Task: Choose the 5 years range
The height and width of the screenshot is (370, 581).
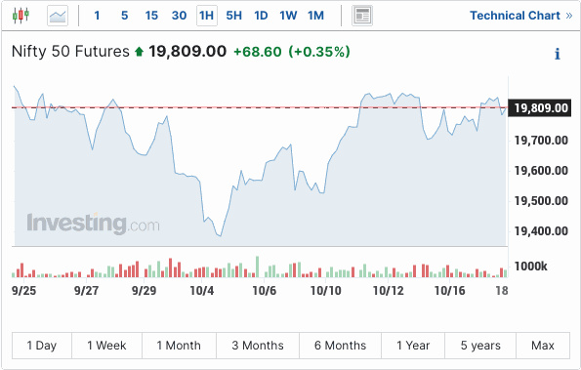Action: click(480, 346)
